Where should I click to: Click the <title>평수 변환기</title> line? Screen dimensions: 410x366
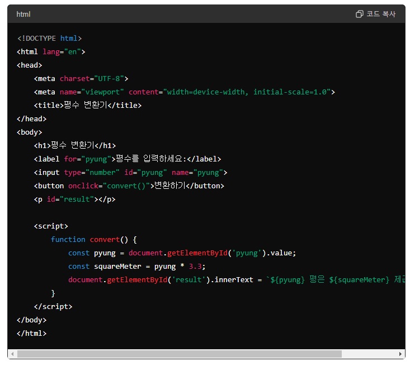[88, 105]
